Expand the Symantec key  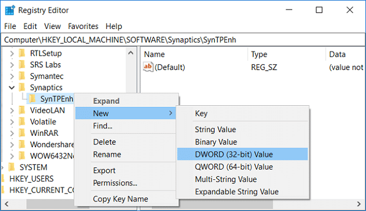pyautogui.click(x=12, y=76)
